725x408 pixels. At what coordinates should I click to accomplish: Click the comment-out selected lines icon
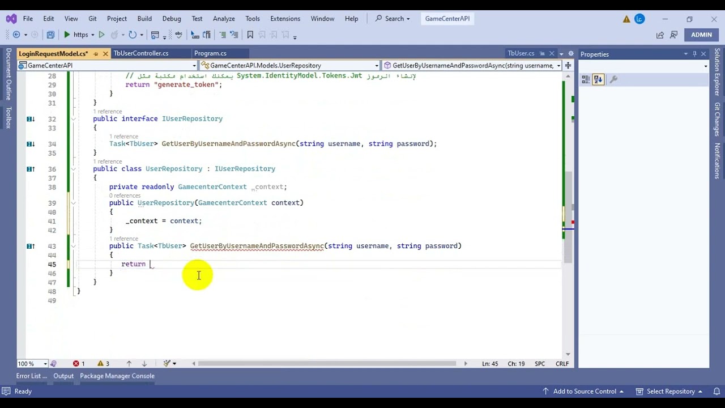tap(223, 35)
